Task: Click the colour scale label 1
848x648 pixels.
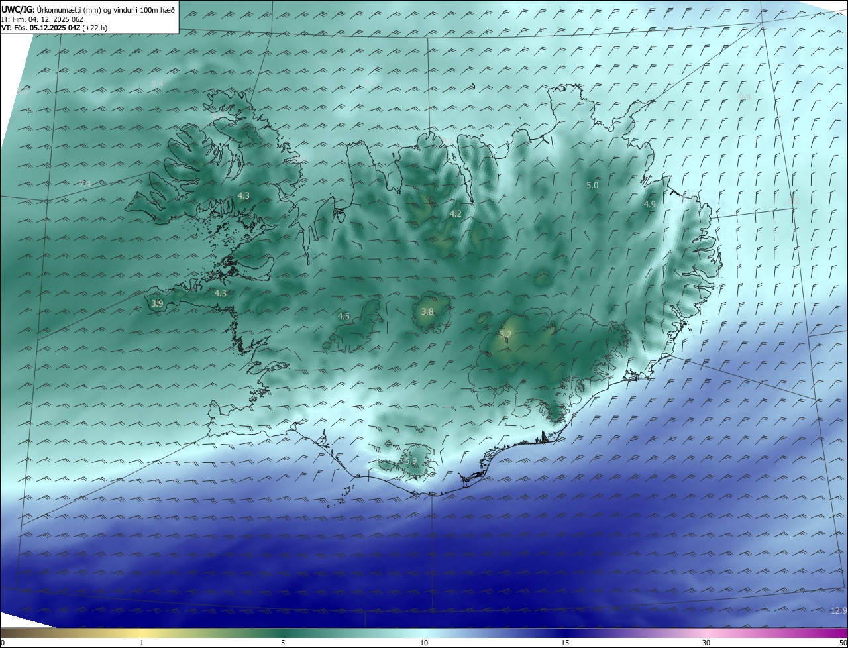Action: [x=142, y=643]
